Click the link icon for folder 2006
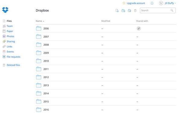Image resolution: width=181 pixels, height=113 pixels. 139,28
